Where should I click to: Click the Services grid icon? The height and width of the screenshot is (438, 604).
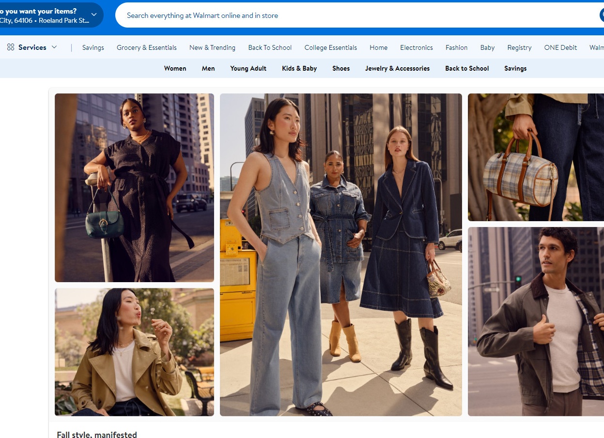click(11, 47)
